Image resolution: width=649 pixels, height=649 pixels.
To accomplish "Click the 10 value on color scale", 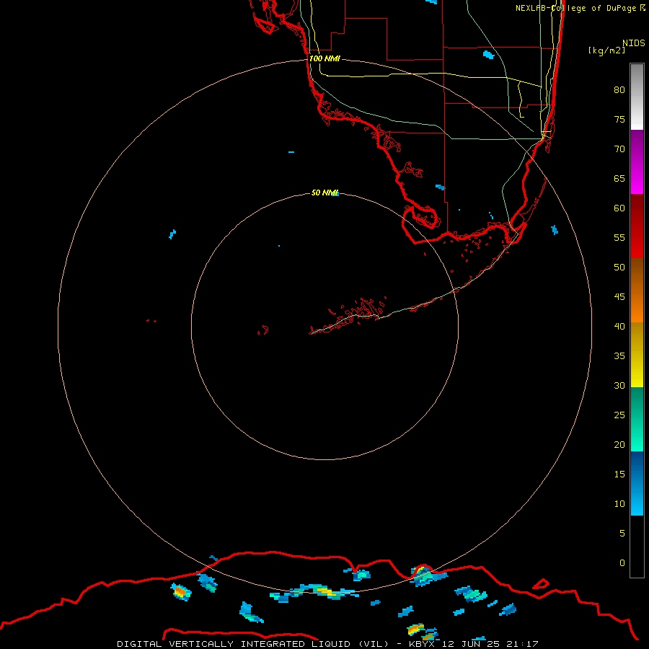I will (x=619, y=504).
